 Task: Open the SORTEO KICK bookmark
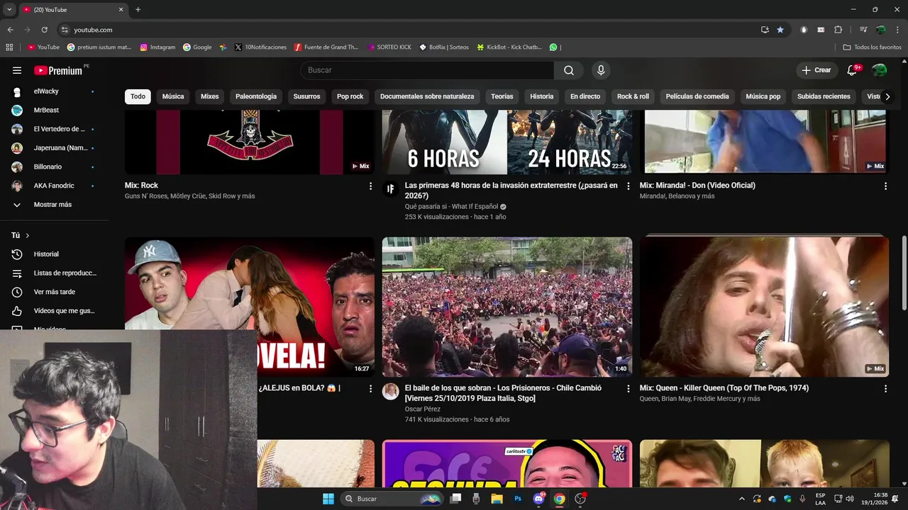pos(389,47)
